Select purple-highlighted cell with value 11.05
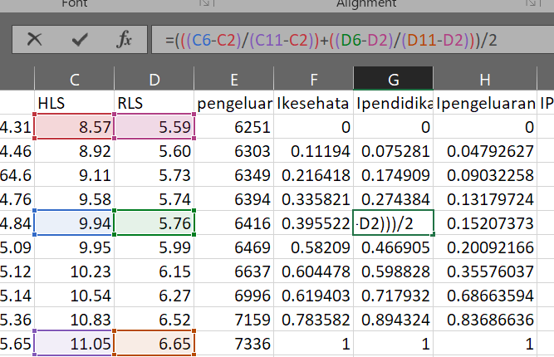This screenshot has width=554, height=357. pyautogui.click(x=74, y=345)
